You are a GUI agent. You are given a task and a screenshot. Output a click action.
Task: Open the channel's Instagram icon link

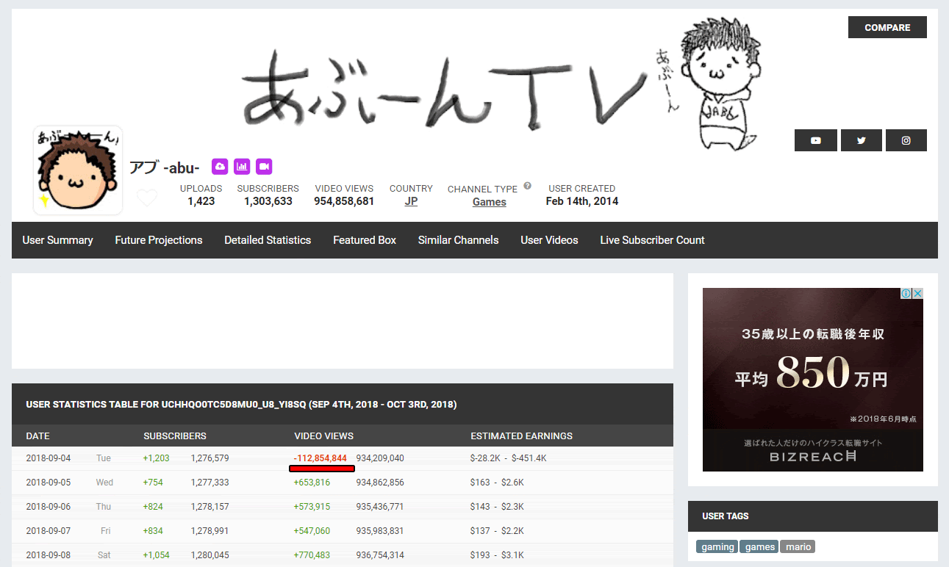tap(906, 140)
